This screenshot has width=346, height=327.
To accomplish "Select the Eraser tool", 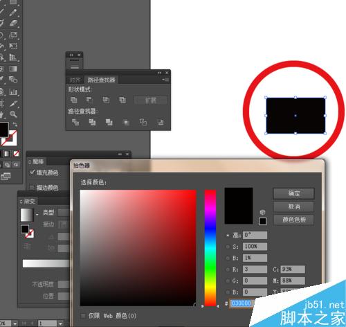I will 13,24.
